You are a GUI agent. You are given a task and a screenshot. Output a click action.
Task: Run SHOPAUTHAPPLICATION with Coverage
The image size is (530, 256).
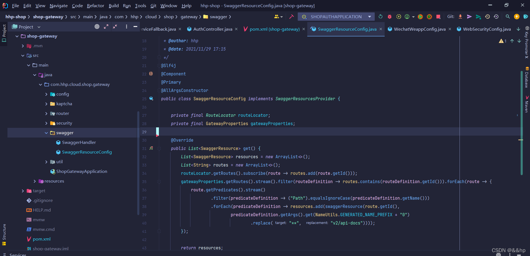click(x=399, y=17)
